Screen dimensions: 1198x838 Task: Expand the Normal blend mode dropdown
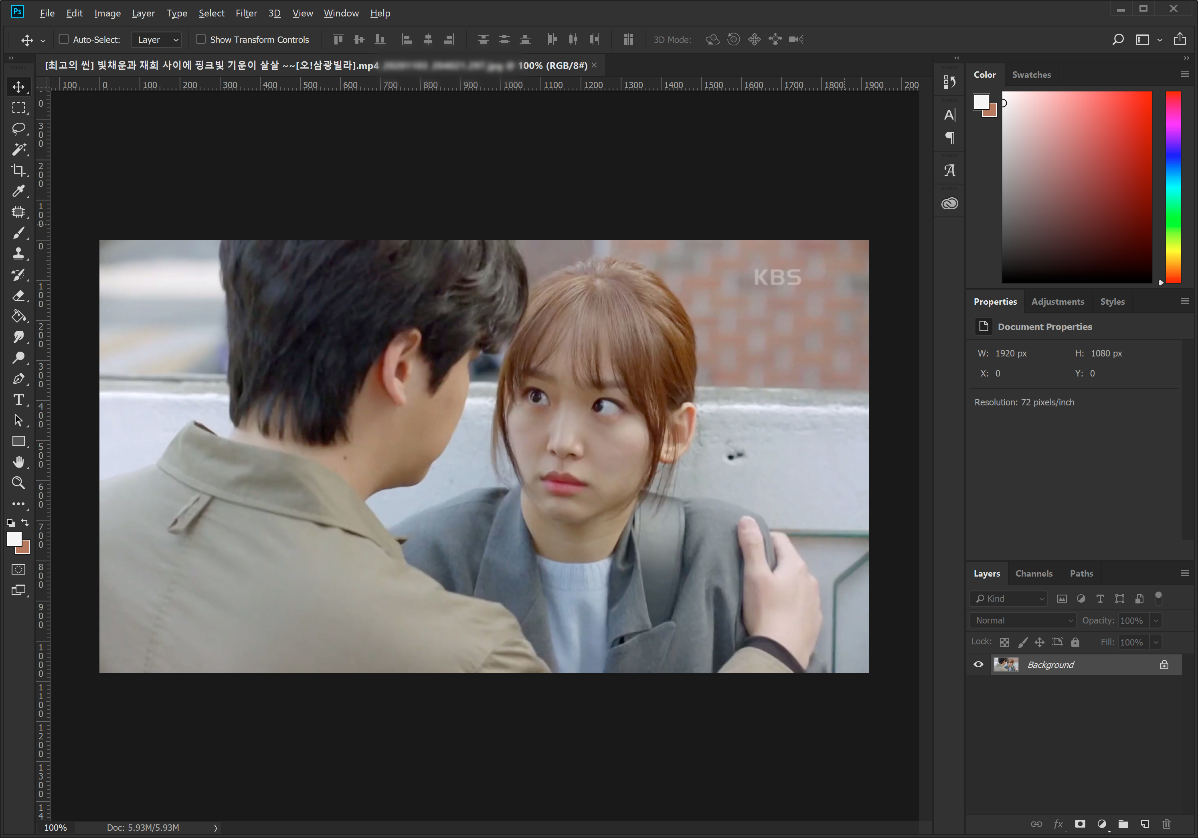point(1023,620)
